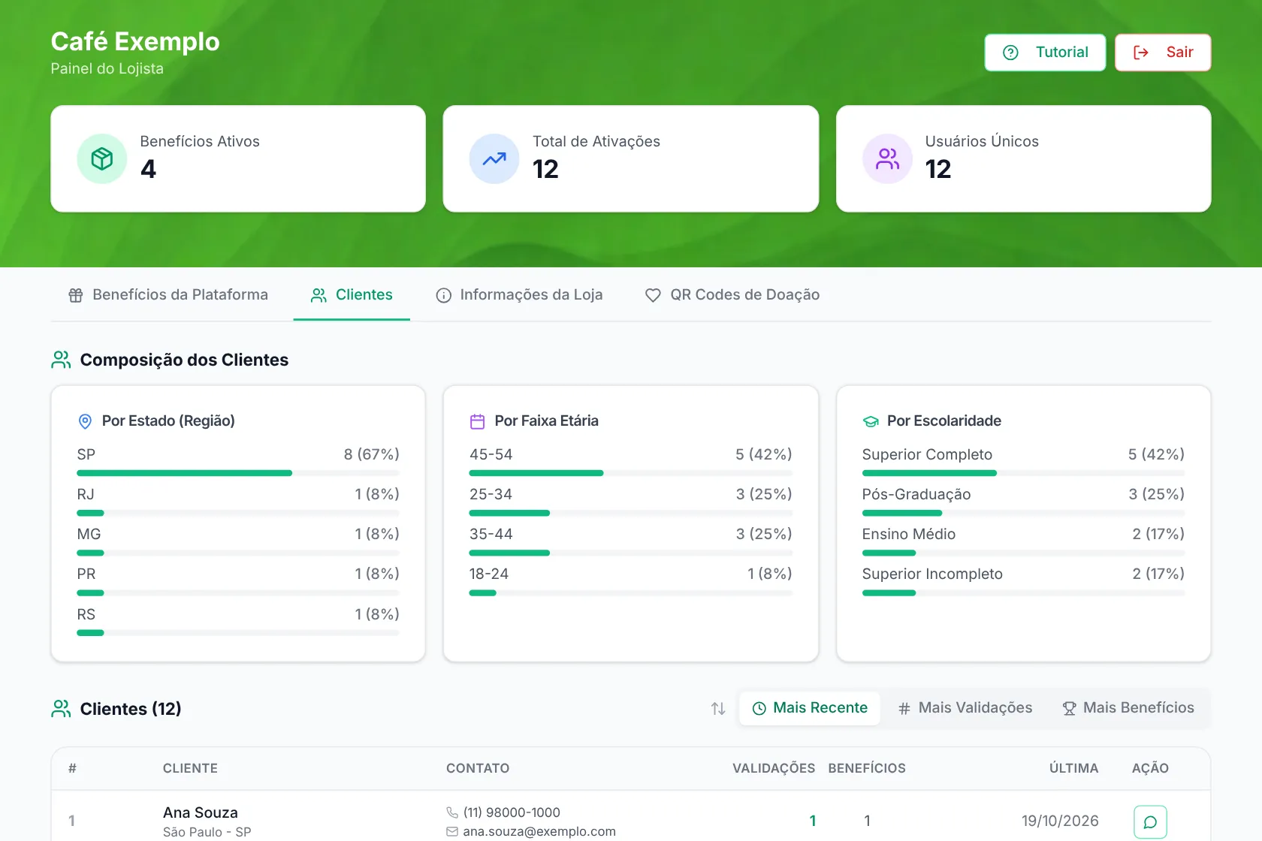Click the Benefícios Ativos box icon
Image resolution: width=1262 pixels, height=841 pixels.
click(x=102, y=158)
